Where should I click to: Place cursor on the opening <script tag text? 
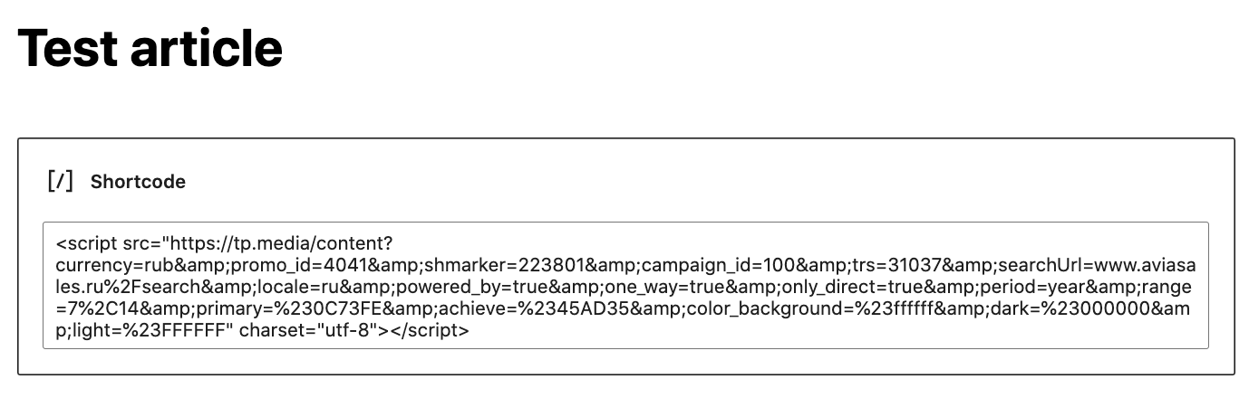[86, 244]
